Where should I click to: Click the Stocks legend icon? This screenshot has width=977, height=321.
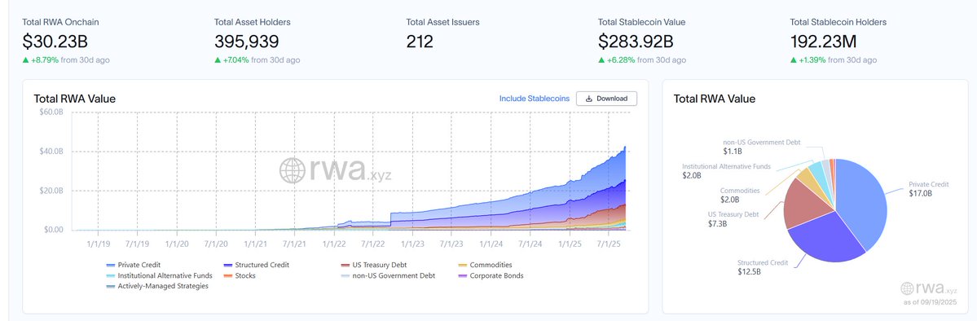click(227, 276)
